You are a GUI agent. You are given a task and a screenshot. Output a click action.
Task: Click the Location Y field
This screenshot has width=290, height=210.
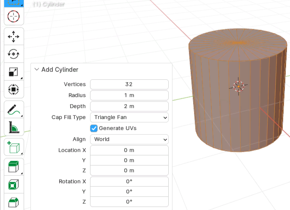tap(129, 160)
